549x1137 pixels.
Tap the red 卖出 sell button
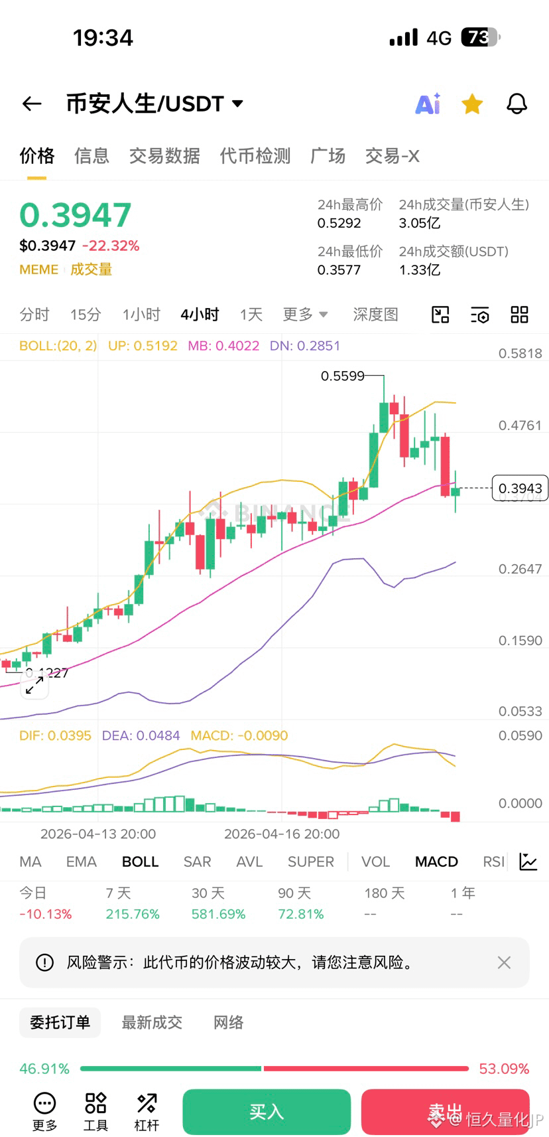point(445,1112)
